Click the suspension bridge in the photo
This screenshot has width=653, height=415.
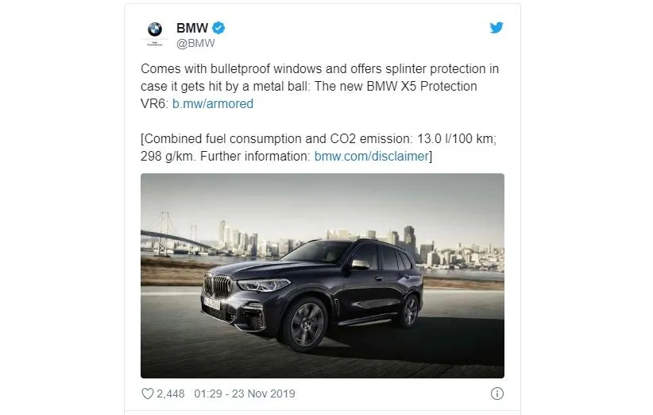point(177,235)
